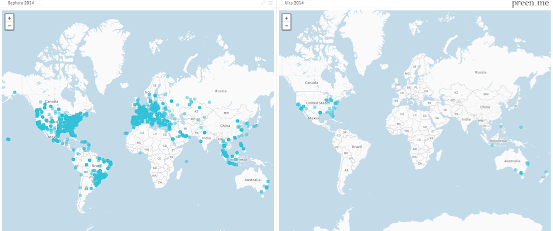Click the Canada label on Ulta map
Screen dimensions: 553x231
[311, 83]
